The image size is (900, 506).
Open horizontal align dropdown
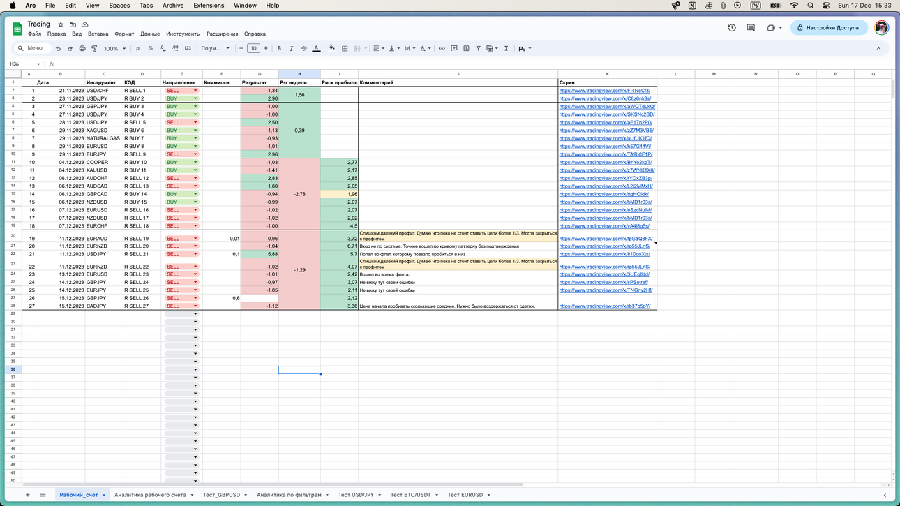379,49
